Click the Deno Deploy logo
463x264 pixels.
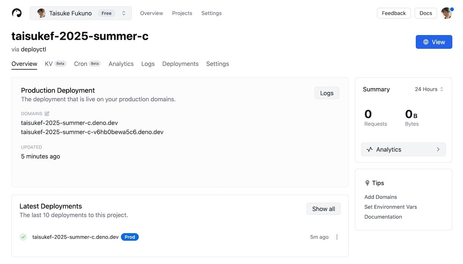point(17,13)
